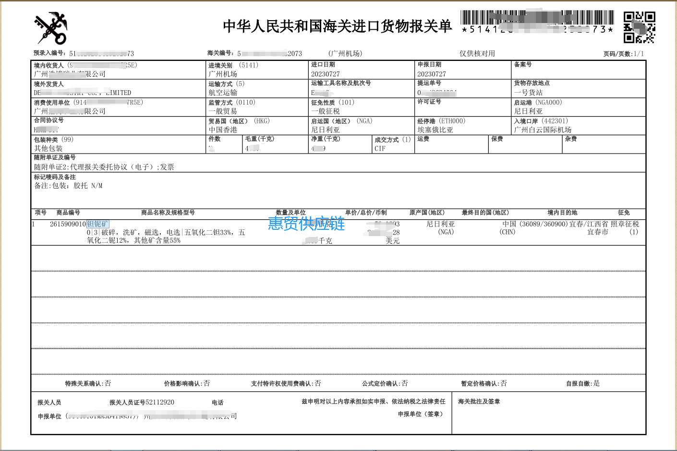Select the 埃塞俄比亚 stopover port value
The height and width of the screenshot is (451, 677).
[x=435, y=130]
